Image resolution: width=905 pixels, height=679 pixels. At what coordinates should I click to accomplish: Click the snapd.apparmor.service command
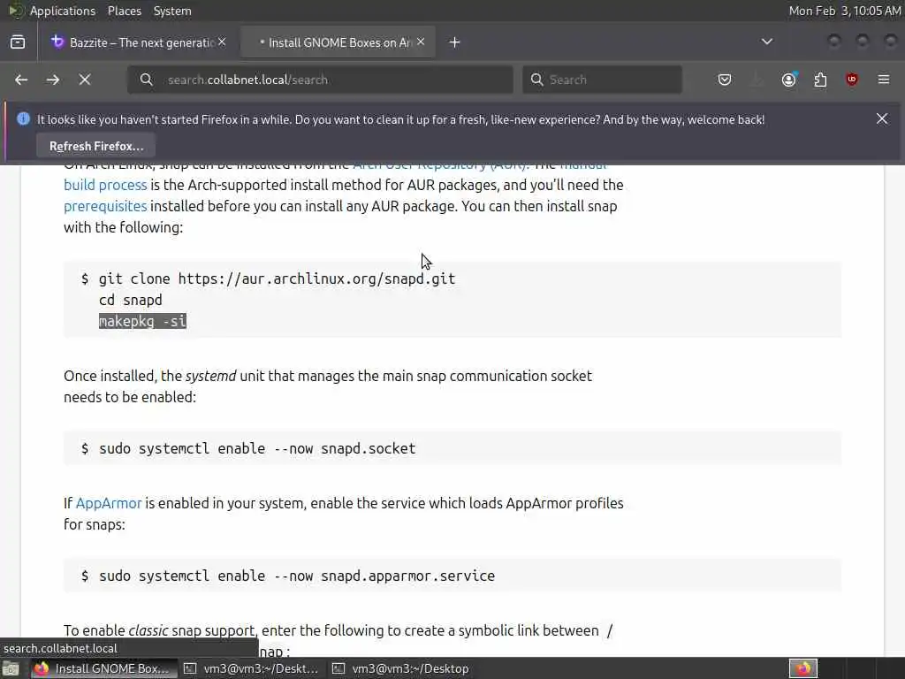297,576
